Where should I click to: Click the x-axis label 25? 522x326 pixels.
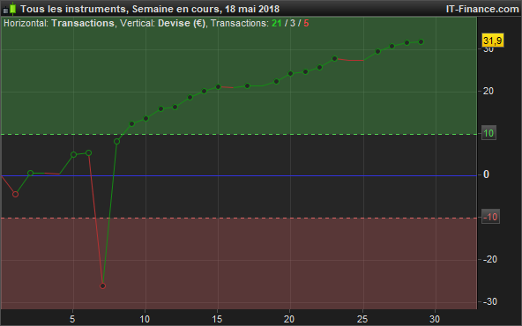(362, 319)
